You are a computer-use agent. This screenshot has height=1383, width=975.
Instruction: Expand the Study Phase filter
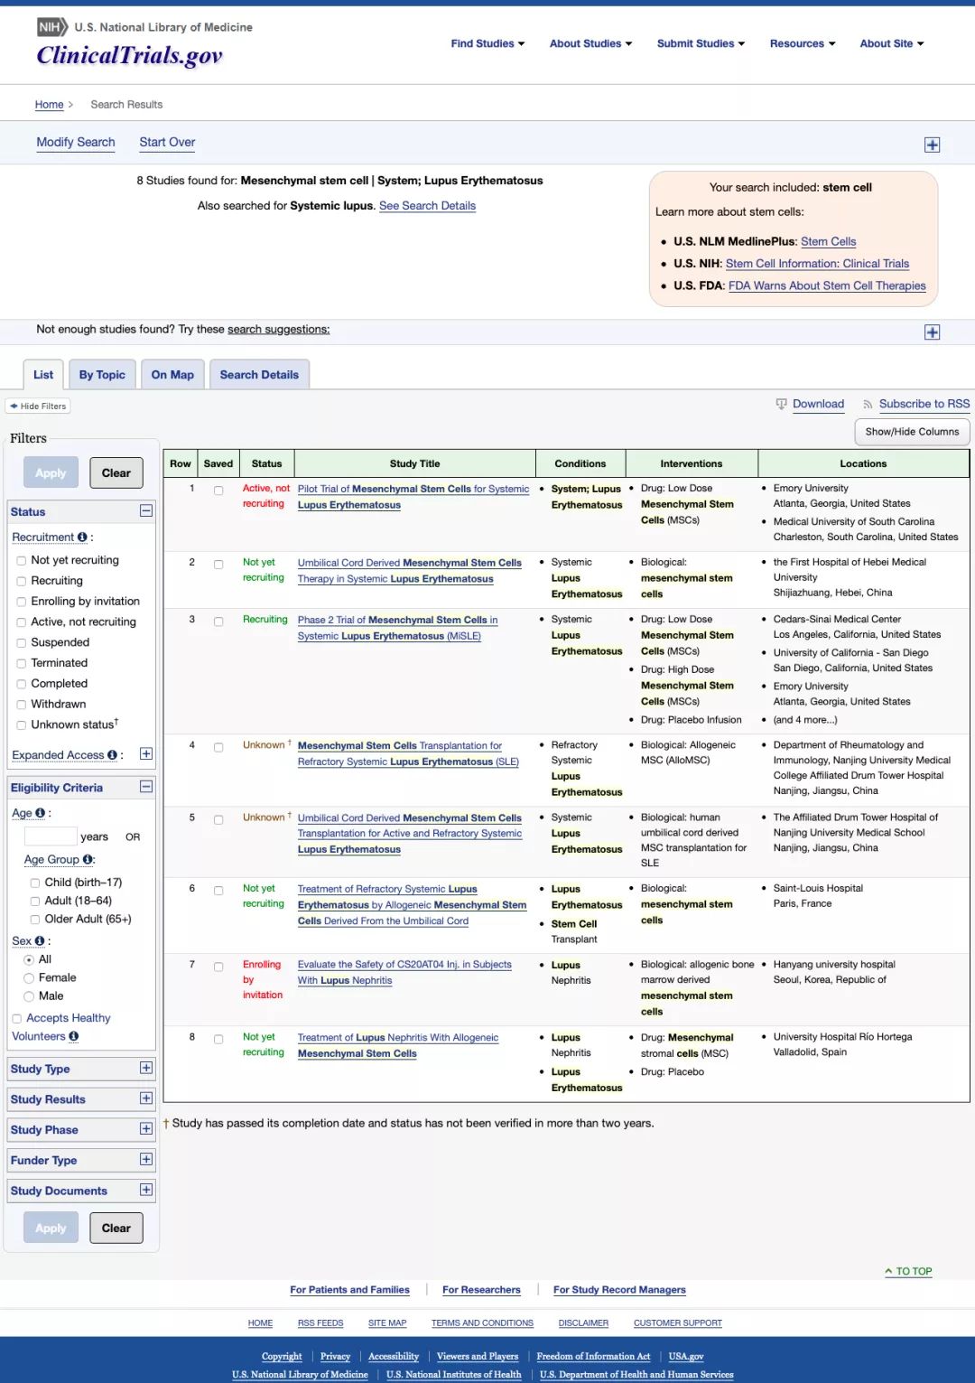click(146, 1129)
